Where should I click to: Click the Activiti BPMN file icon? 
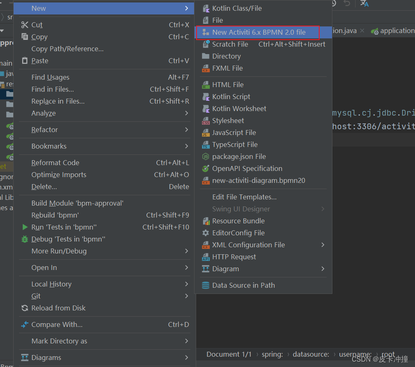(x=206, y=32)
